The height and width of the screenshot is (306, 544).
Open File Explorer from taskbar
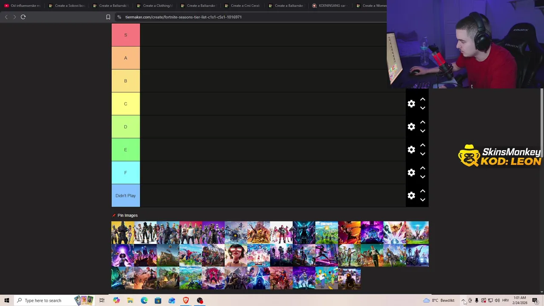(130, 300)
